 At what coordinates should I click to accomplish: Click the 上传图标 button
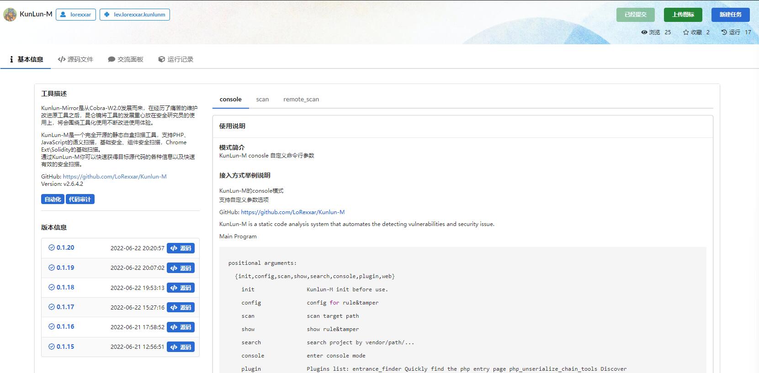(x=683, y=15)
